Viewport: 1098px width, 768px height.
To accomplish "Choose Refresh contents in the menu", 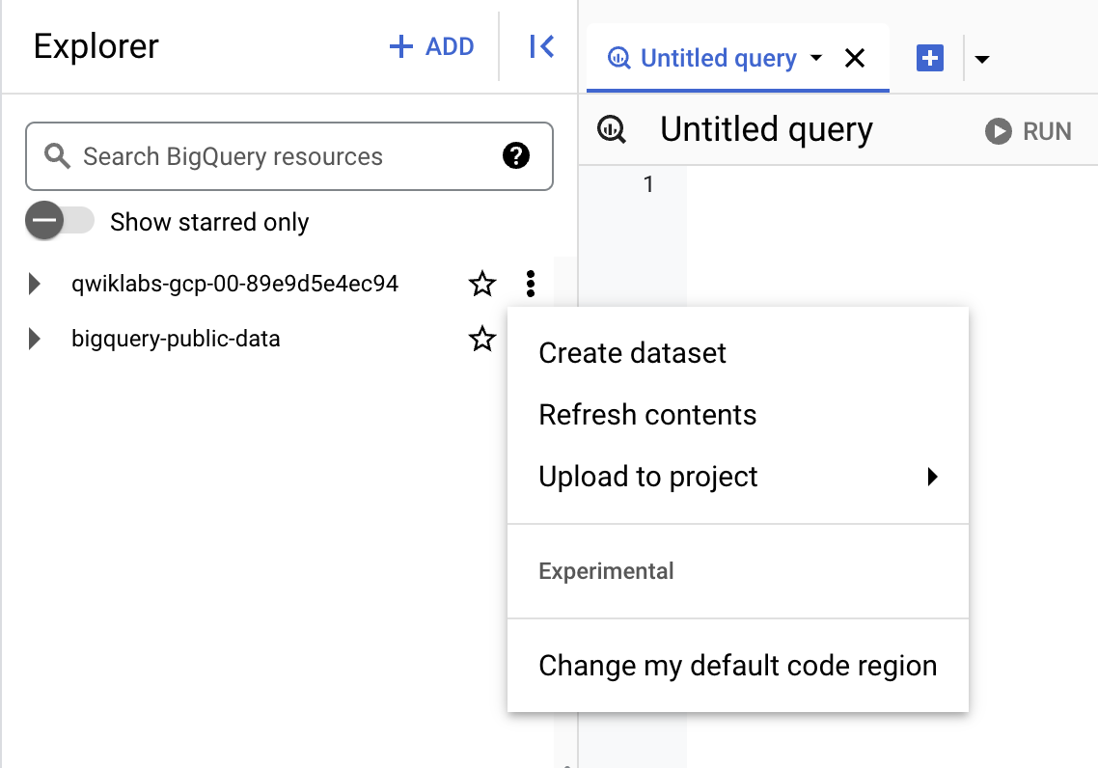I will (738, 415).
